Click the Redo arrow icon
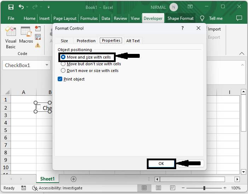This screenshot has height=194, width=248. click(x=35, y=7)
